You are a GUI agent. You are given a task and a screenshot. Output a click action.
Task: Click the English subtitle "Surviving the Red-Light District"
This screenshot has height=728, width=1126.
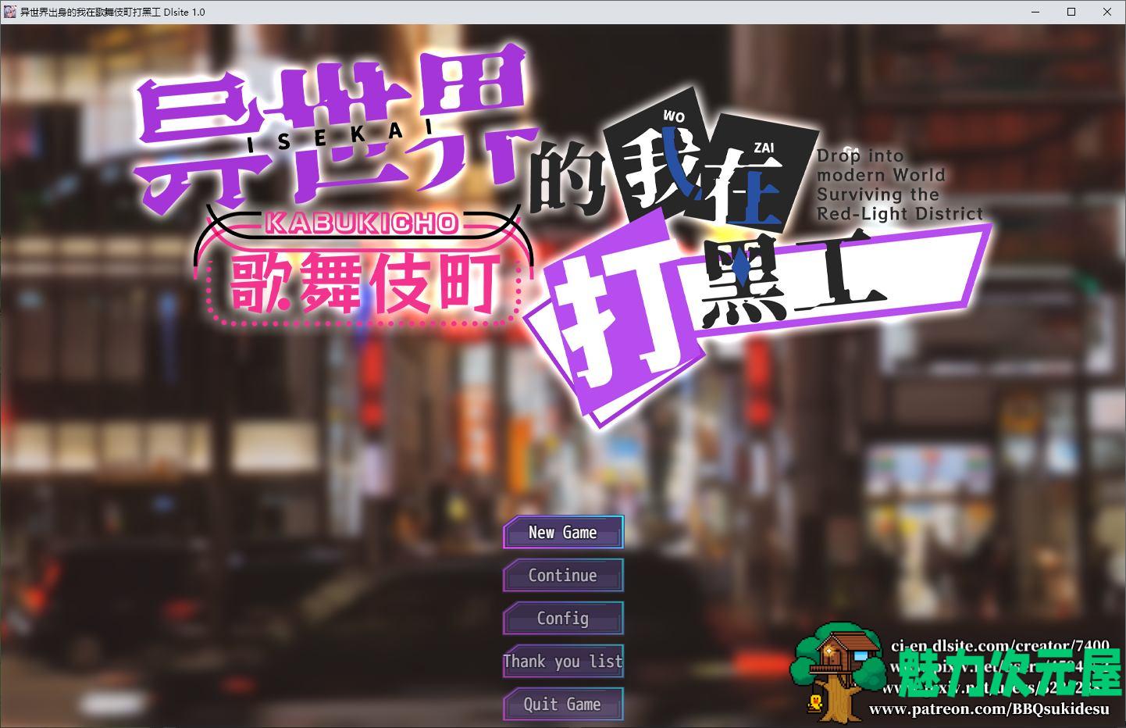pyautogui.click(x=898, y=205)
